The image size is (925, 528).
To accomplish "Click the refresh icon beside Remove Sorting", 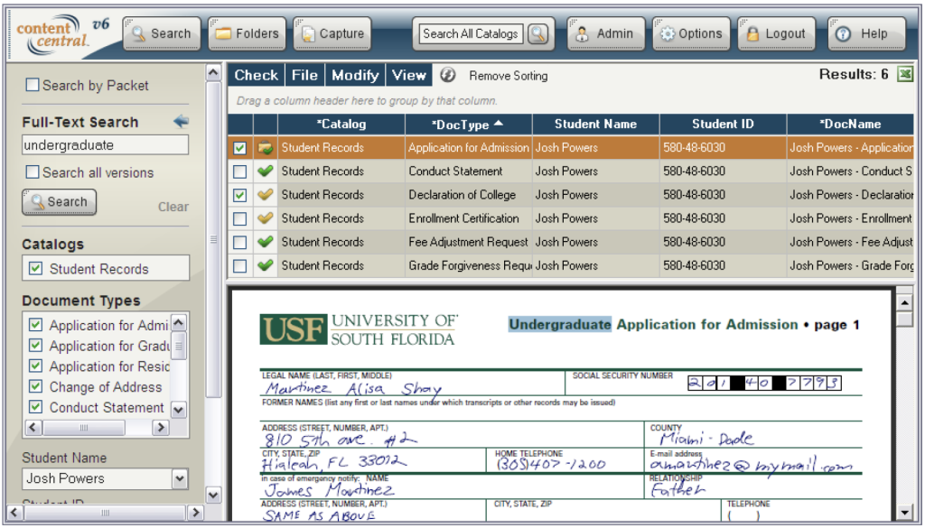I will tap(448, 75).
